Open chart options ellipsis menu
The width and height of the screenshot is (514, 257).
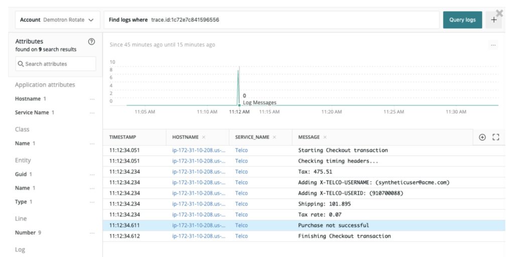[x=493, y=45]
